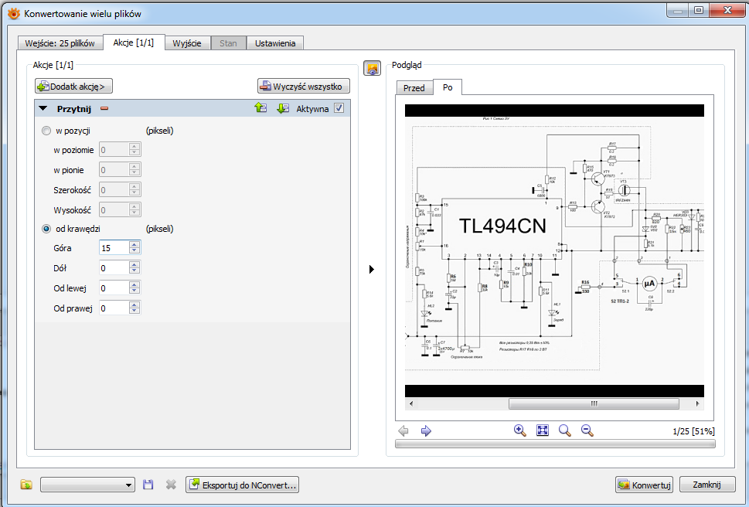Click the 'Dodatk akcję>' button
The image size is (749, 507).
(x=73, y=86)
